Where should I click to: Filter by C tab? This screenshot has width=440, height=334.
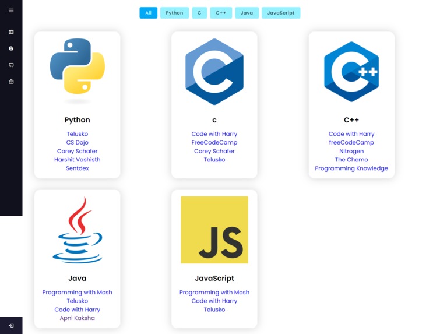pyautogui.click(x=199, y=13)
